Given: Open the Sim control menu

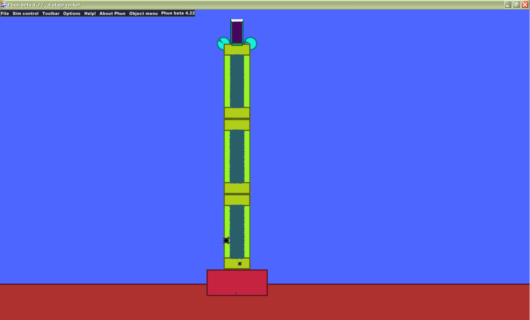Looking at the screenshot, I should pyautogui.click(x=25, y=13).
